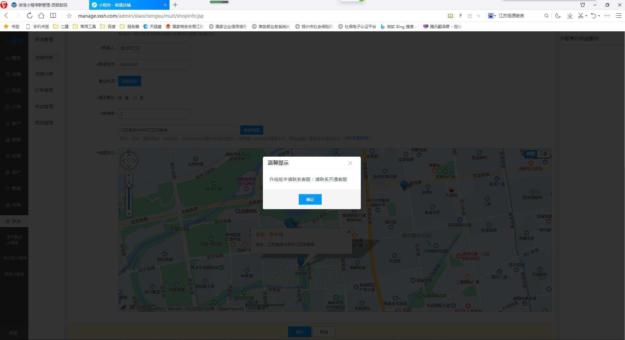This screenshot has height=340, width=625.
Task: Expand the address bar dropdown chevron
Action: (x=479, y=16)
